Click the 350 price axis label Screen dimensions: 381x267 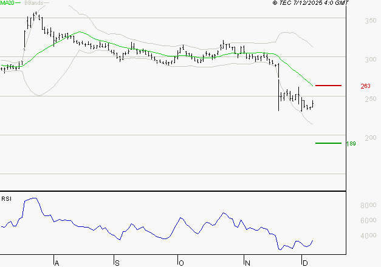pos(371,21)
